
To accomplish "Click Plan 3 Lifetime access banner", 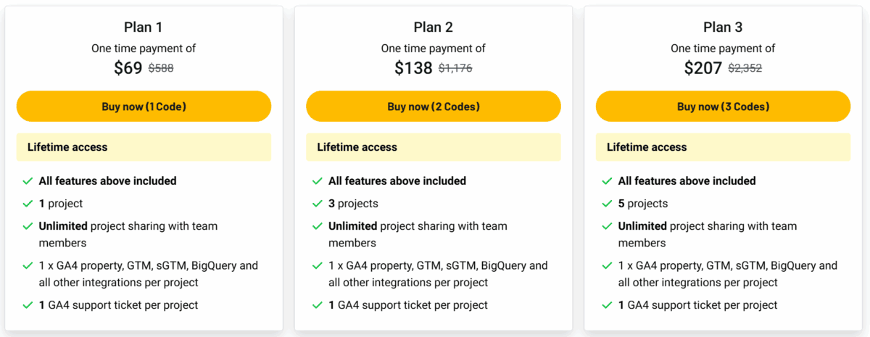I will (x=723, y=147).
